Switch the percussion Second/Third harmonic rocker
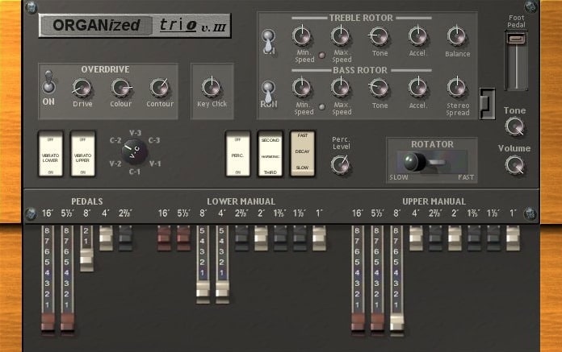Image resolution: width=562 pixels, height=352 pixels. tap(271, 153)
